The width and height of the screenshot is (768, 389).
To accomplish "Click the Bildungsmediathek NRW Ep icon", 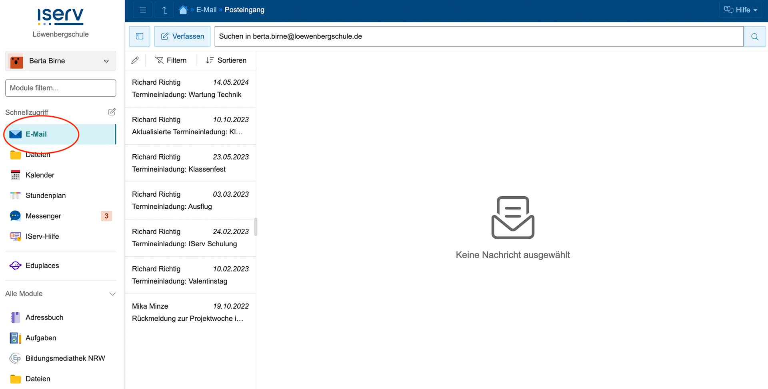I will pyautogui.click(x=15, y=358).
